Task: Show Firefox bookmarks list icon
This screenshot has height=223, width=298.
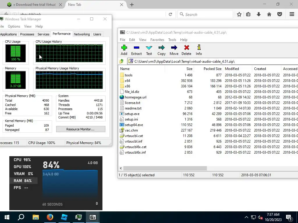Action: (248, 14)
